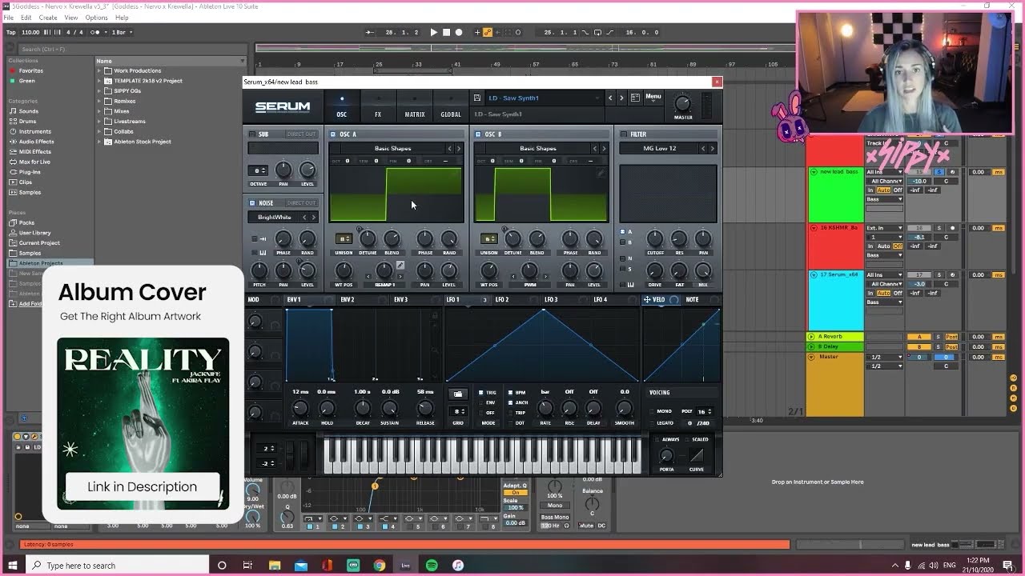Toggle filter routing for oscillator A
Viewport: 1025px width, 576px height.
(623, 231)
